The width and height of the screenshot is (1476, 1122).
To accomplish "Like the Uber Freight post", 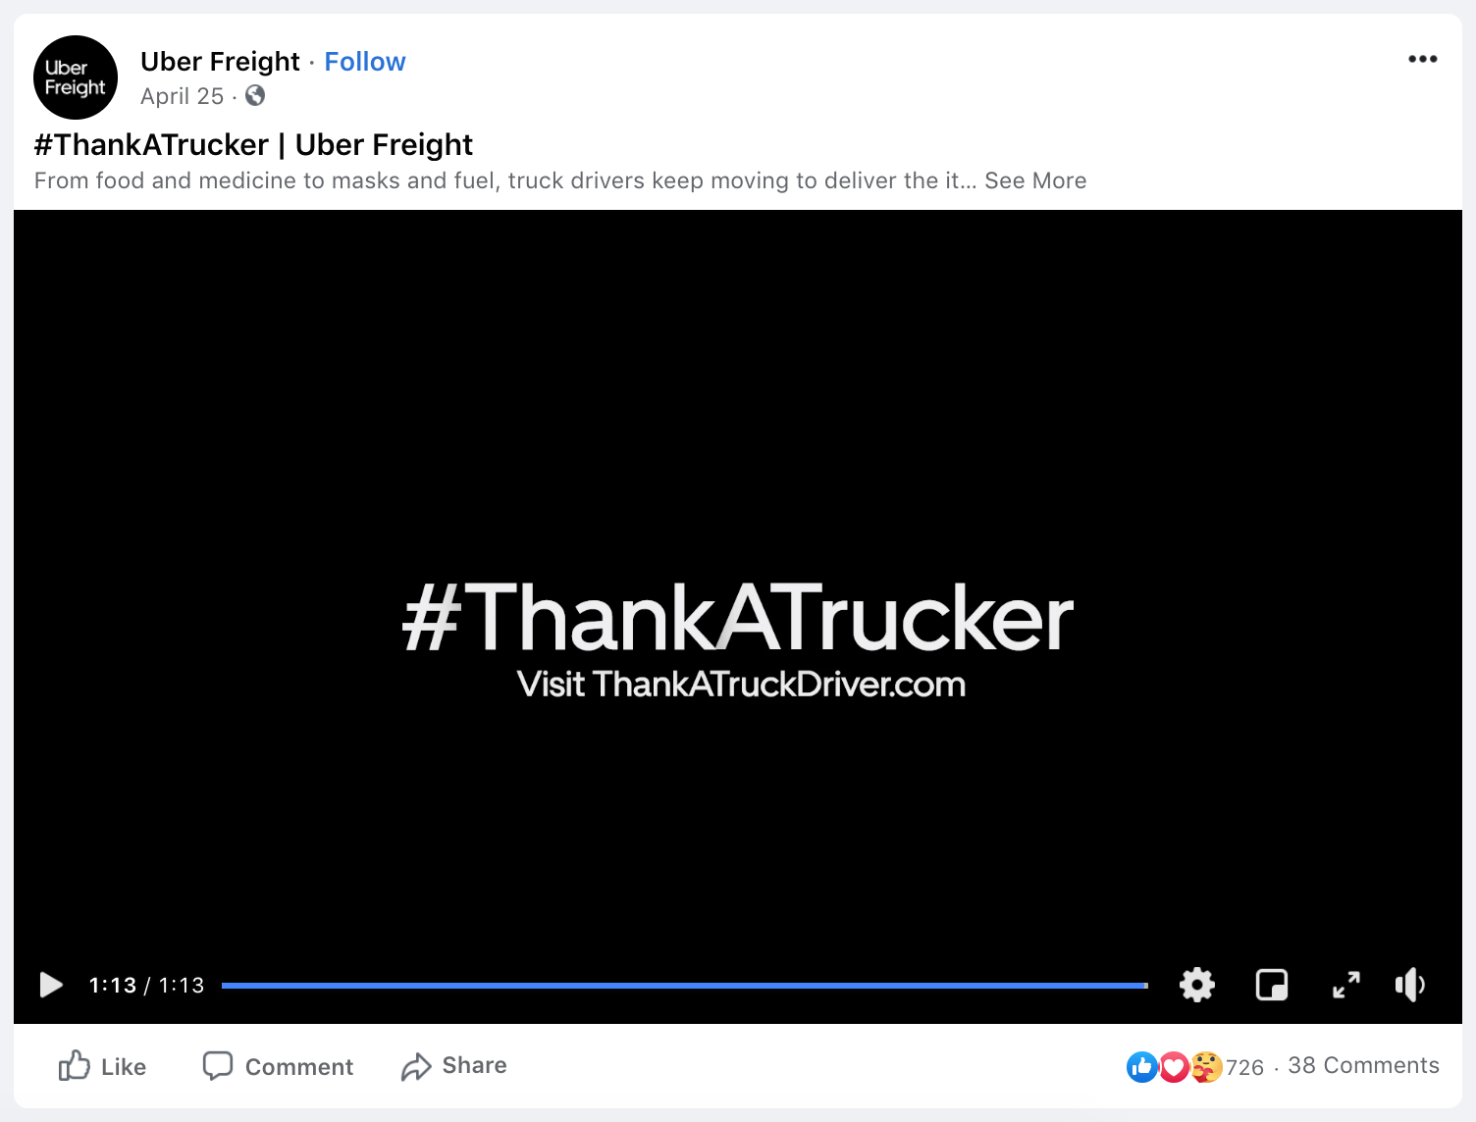I will (102, 1066).
